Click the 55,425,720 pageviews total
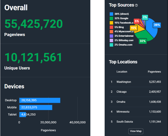Image resolution: width=168 pixels, height=136 pixels. click(34, 24)
